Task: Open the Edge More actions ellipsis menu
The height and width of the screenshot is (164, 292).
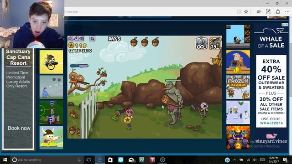Action: click(x=287, y=11)
